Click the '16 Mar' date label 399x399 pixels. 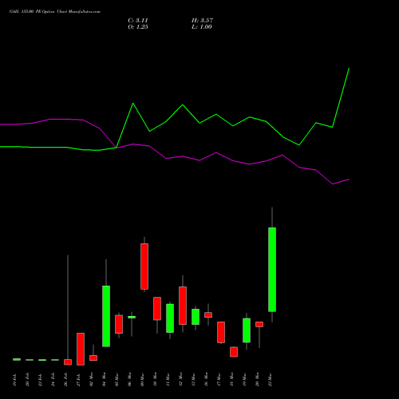click(x=206, y=379)
